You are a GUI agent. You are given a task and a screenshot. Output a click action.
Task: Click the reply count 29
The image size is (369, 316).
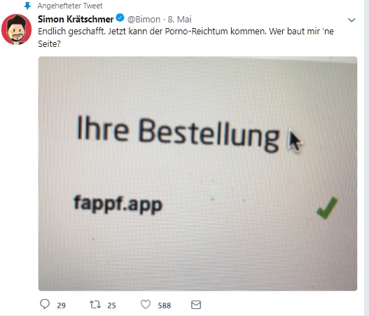(x=61, y=305)
